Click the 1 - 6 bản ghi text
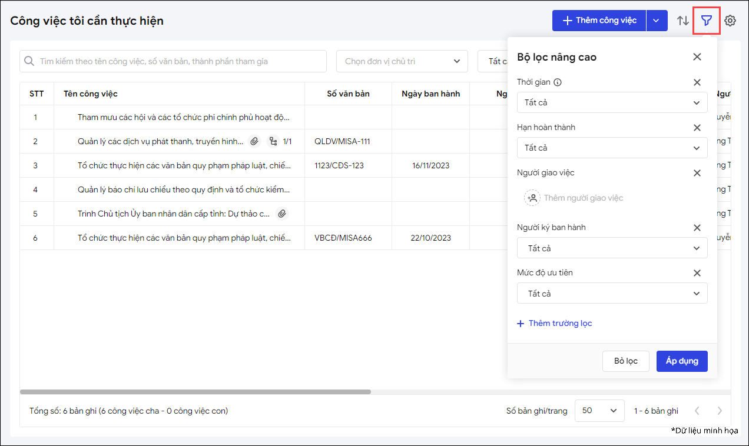Screen dimensions: 749x446 point(656,411)
